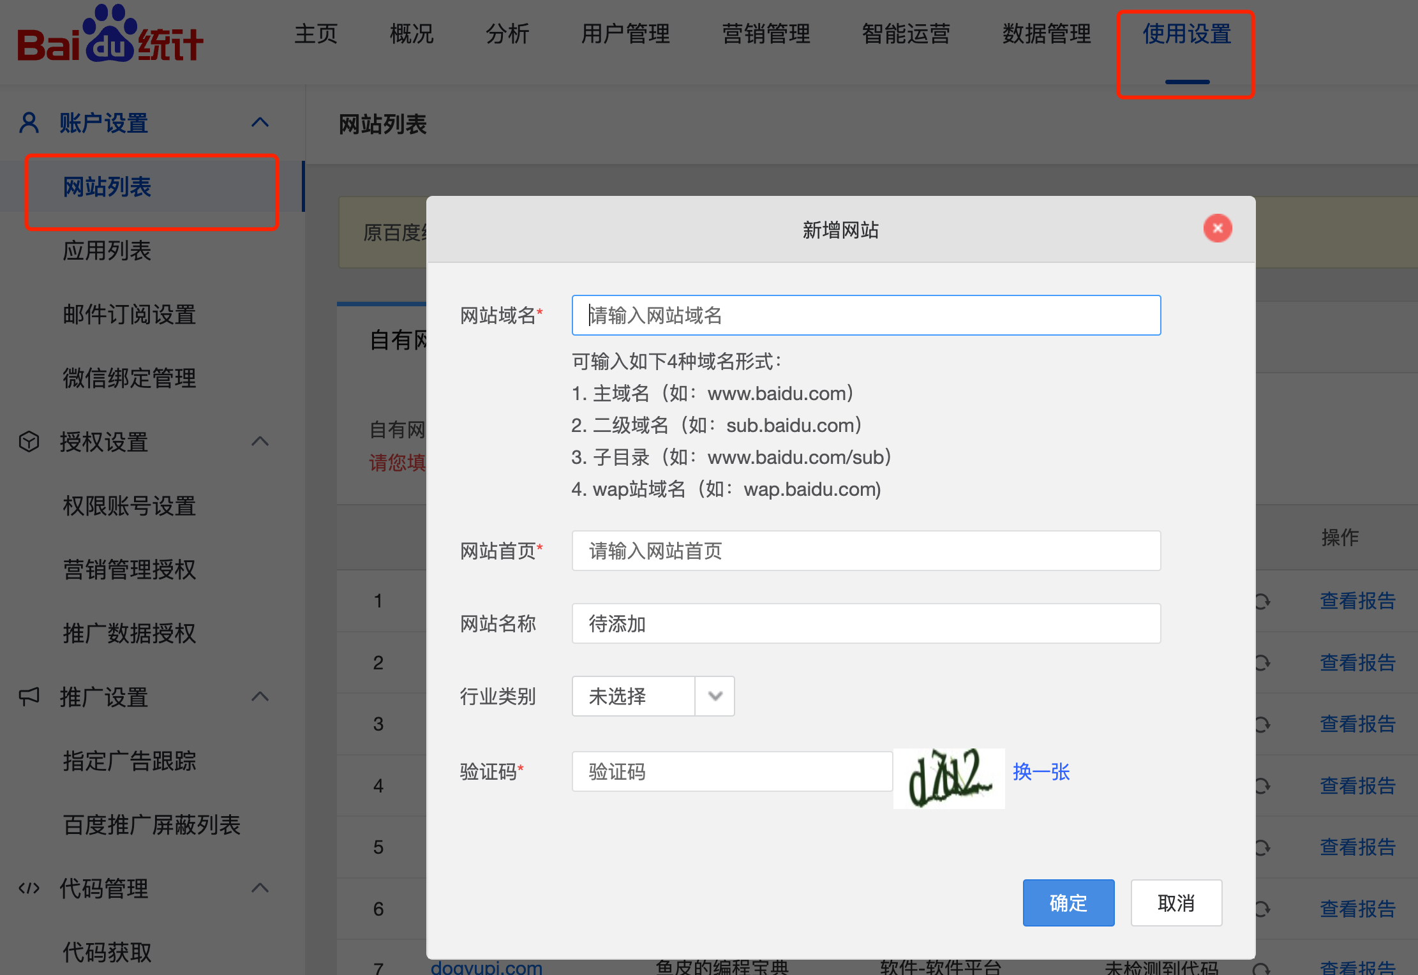Open the 数据管理 top menu
Screen dimensions: 1418x975
(x=1046, y=34)
